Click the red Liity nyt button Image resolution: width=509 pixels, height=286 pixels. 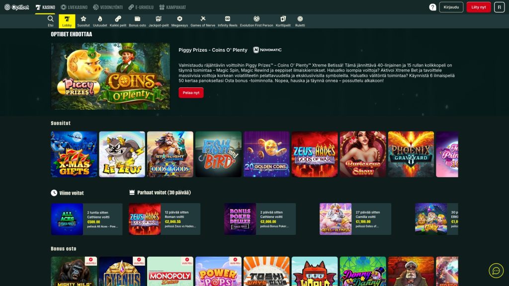[x=479, y=7]
